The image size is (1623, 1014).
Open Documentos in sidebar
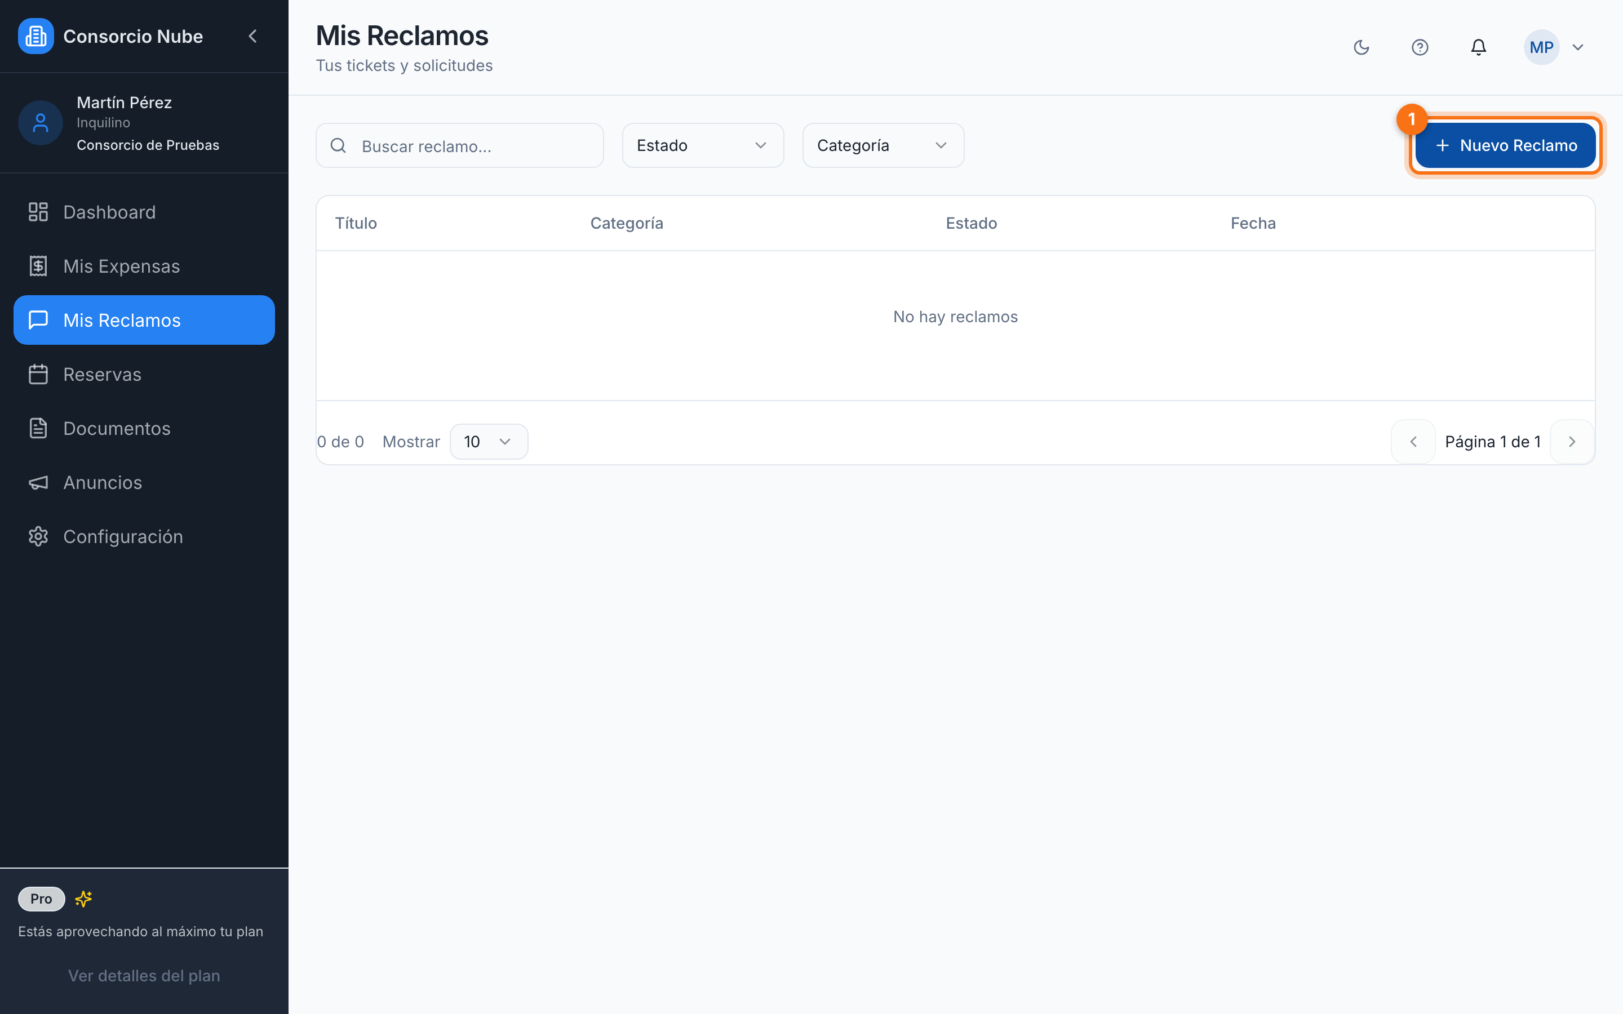144,429
